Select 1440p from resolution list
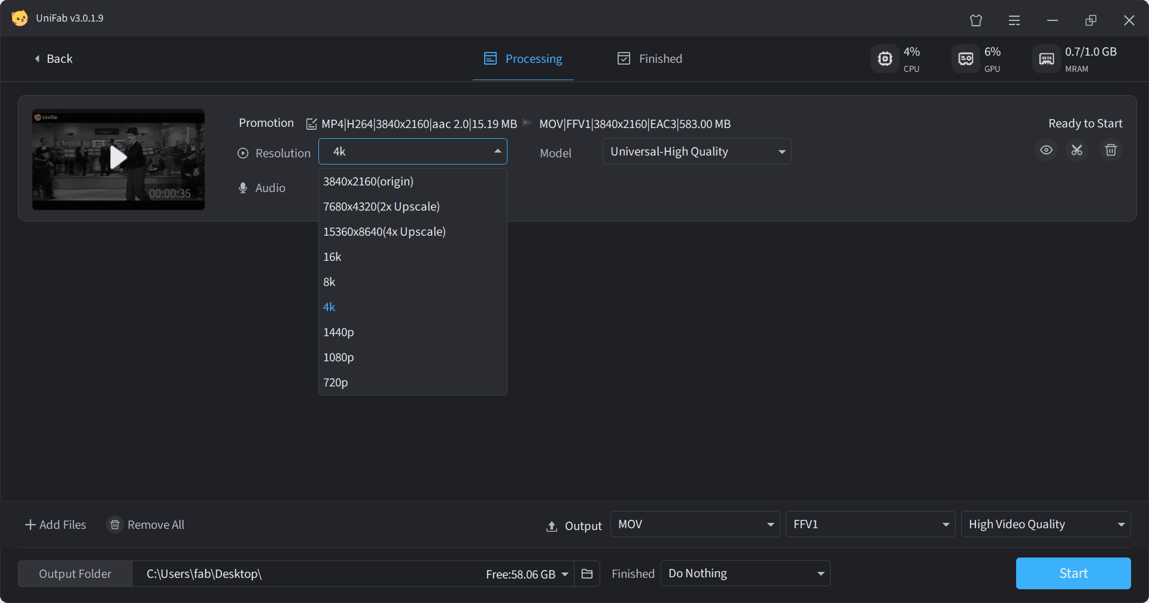 tap(413, 332)
